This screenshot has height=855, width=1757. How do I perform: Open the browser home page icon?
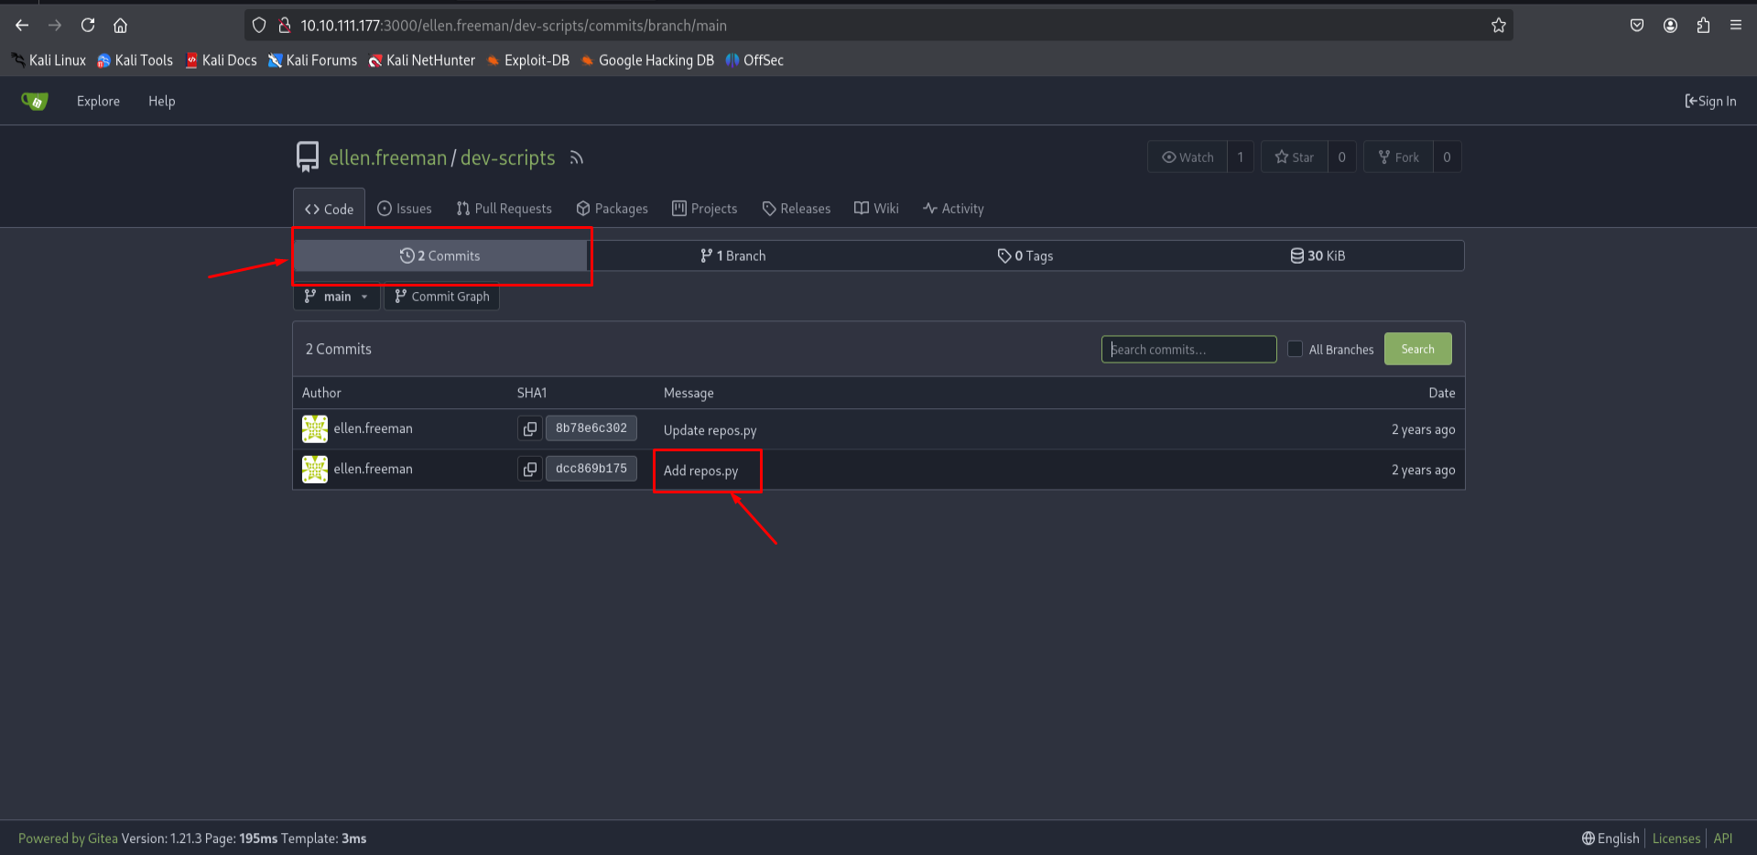tap(120, 26)
